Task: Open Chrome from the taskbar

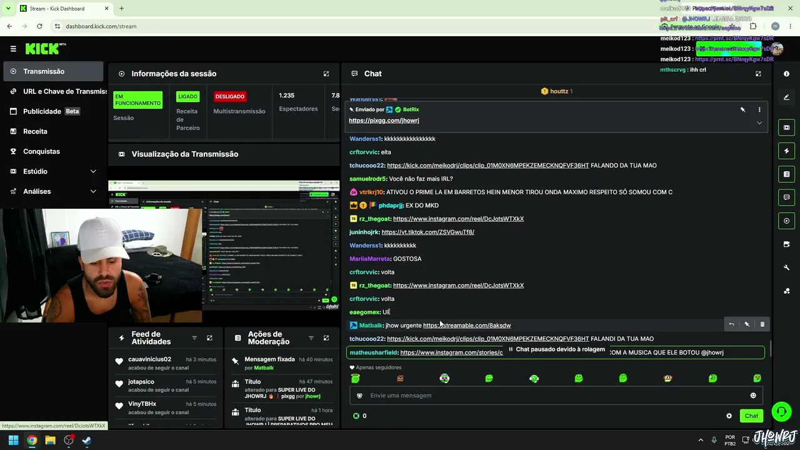Action: click(32, 440)
